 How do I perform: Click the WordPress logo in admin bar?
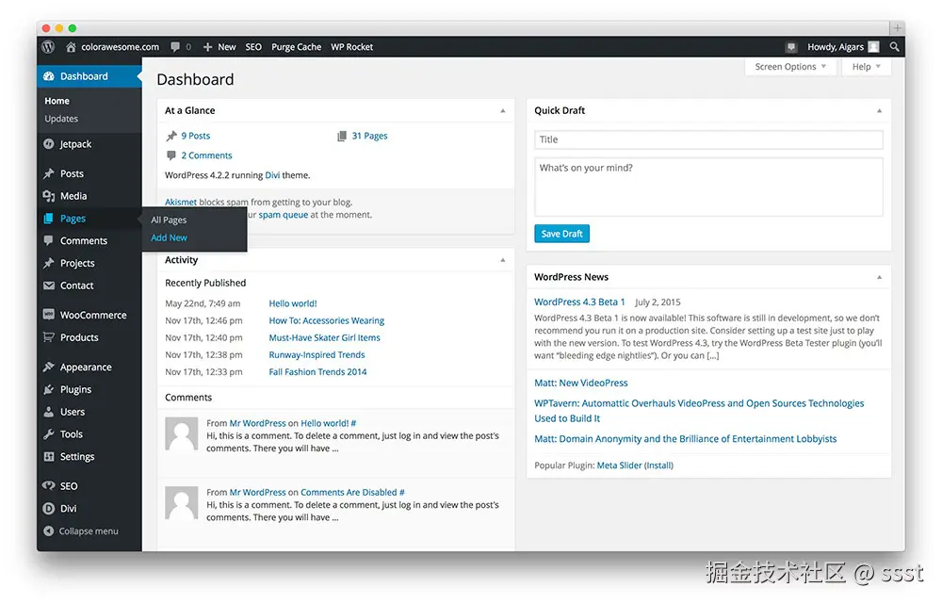(49, 47)
